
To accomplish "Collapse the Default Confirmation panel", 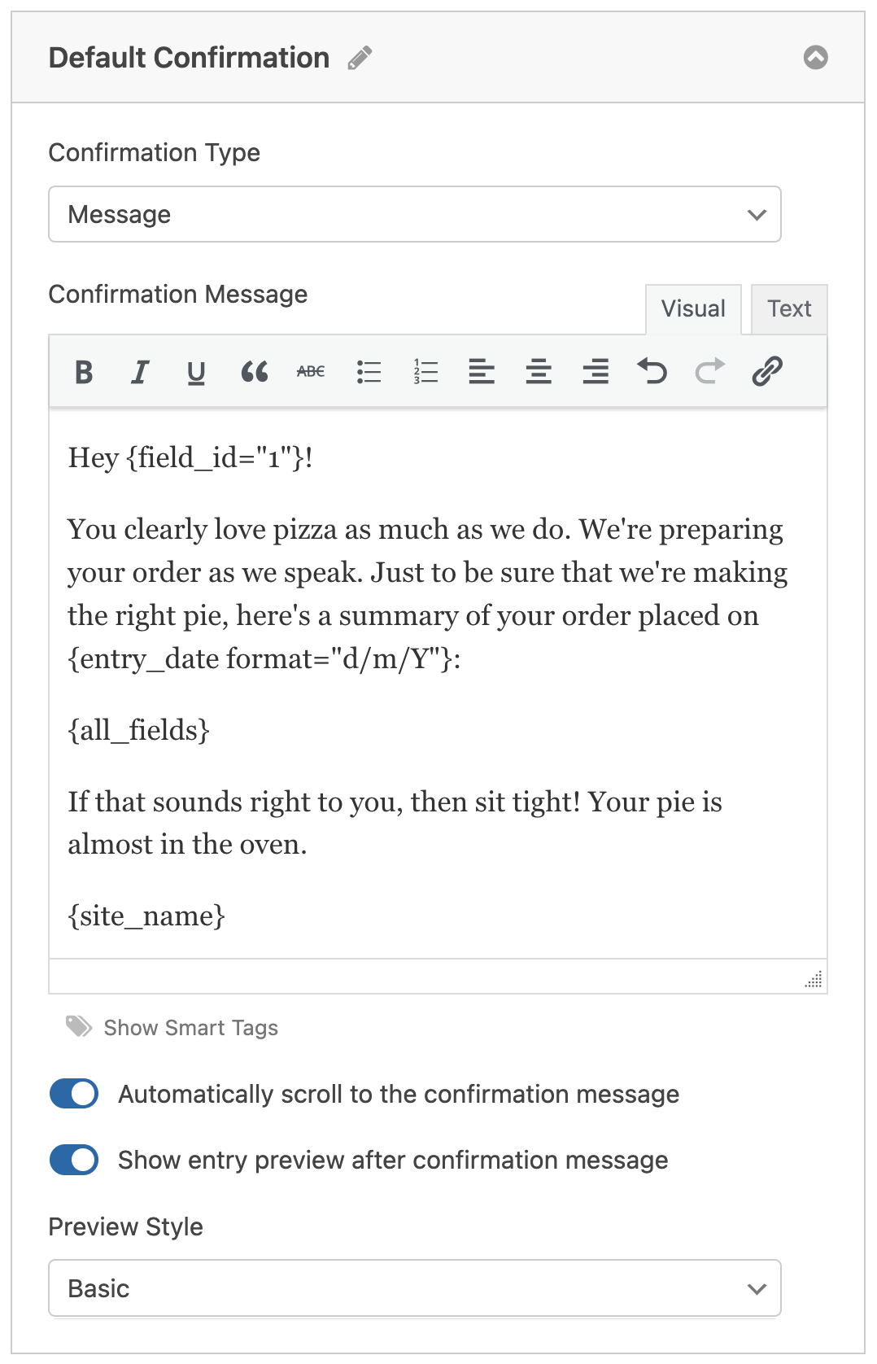I will (816, 57).
